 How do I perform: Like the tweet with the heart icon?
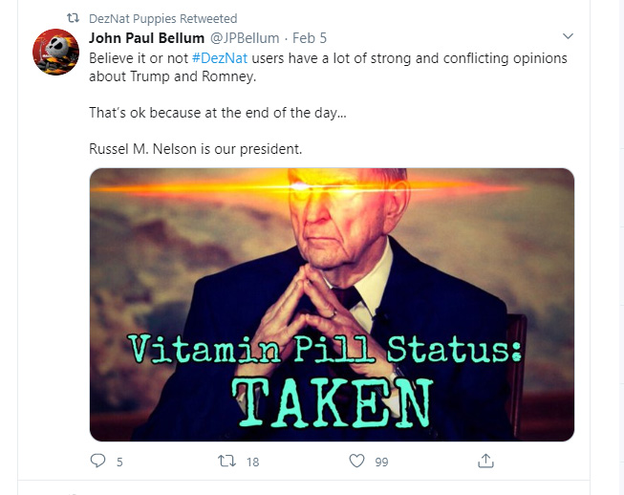[x=356, y=462]
